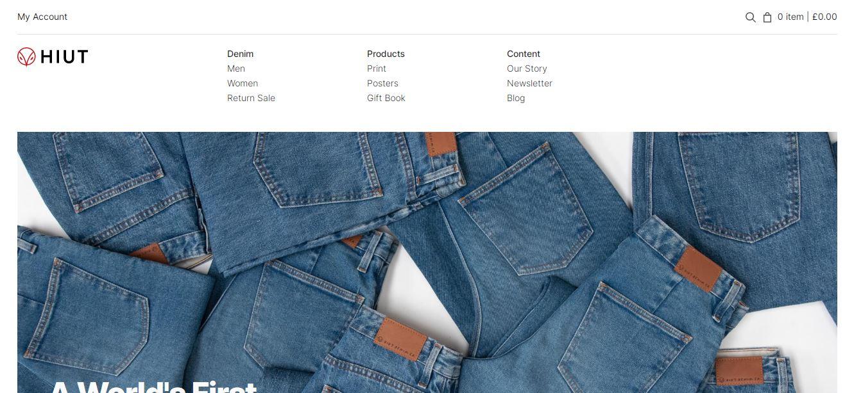Click the HIUT wordmark text
The width and height of the screenshot is (854, 393).
point(64,57)
